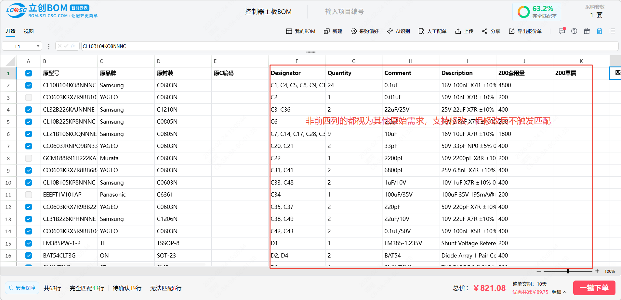
Task: Click the zoom slider handle
Action: point(568,271)
